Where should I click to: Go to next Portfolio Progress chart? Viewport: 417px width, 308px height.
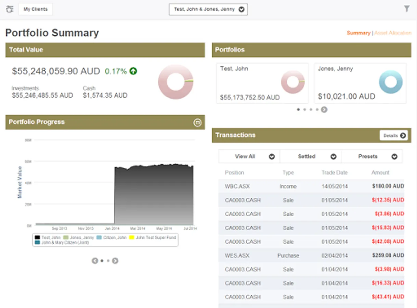pyautogui.click(x=115, y=261)
